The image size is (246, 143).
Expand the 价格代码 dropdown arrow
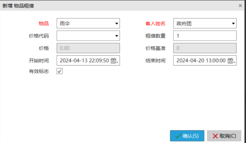[x=117, y=36]
